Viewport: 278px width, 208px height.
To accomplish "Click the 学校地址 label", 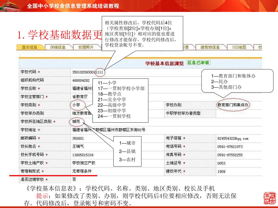I will coord(28,130).
